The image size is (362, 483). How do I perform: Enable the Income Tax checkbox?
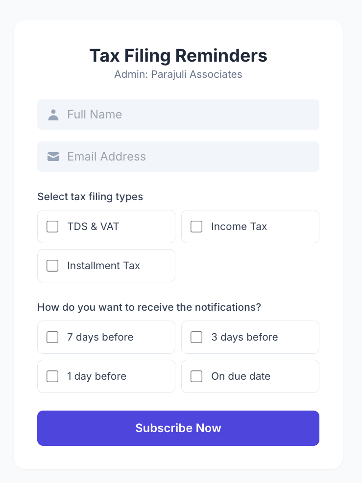coord(196,227)
